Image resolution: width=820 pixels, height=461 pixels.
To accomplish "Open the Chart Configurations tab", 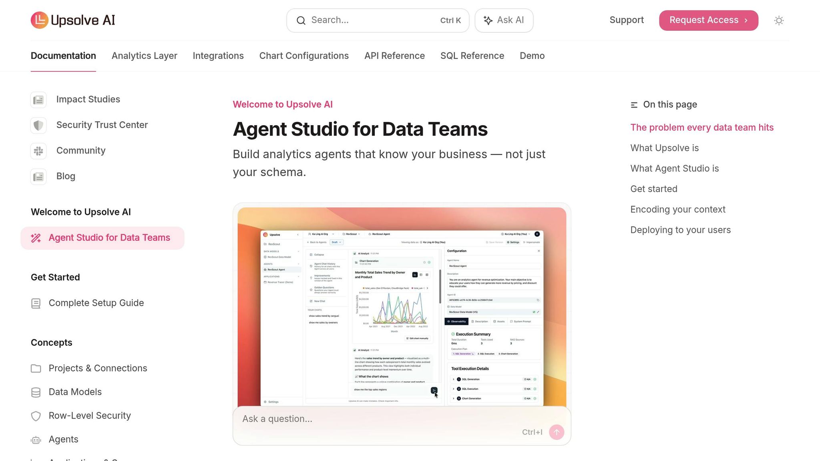I will click(x=304, y=56).
